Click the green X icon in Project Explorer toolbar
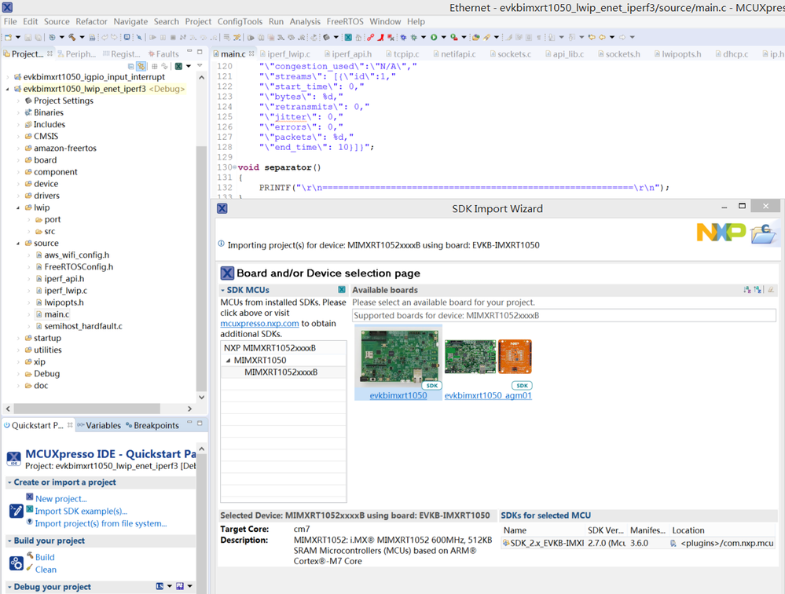785x594 pixels. [x=178, y=66]
